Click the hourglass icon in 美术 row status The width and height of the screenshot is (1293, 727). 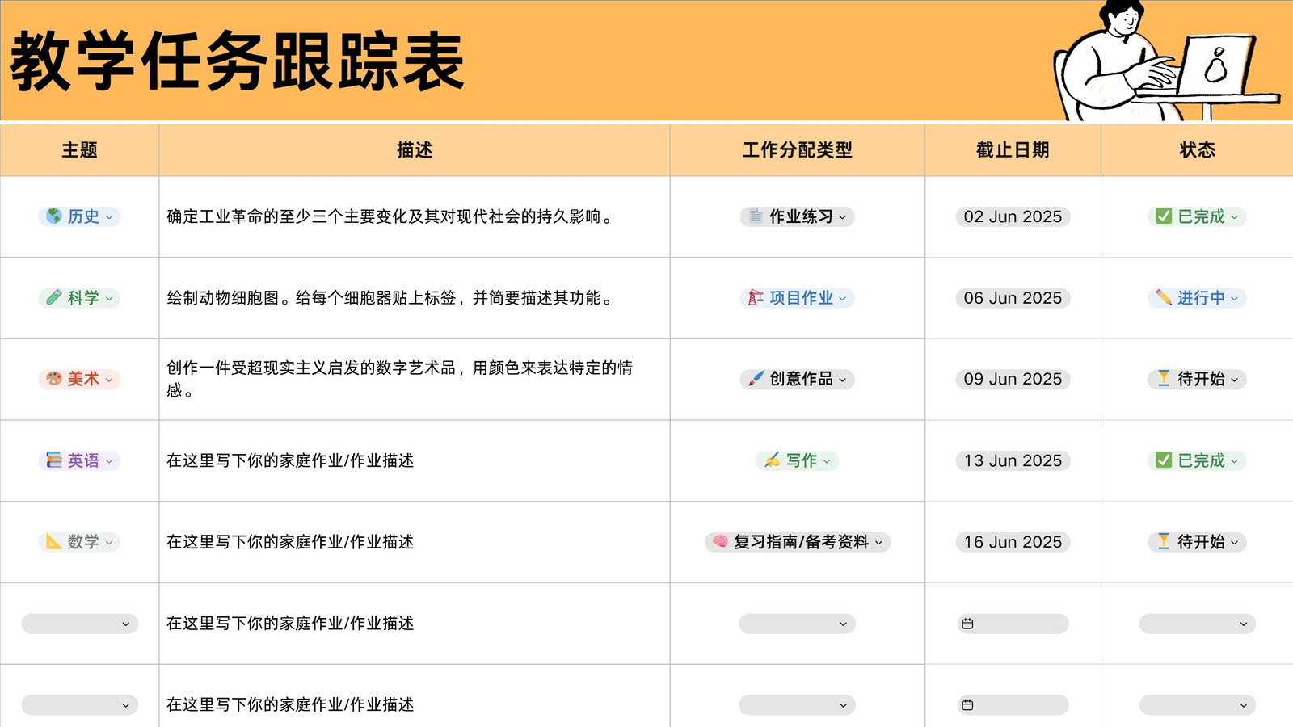(x=1164, y=379)
